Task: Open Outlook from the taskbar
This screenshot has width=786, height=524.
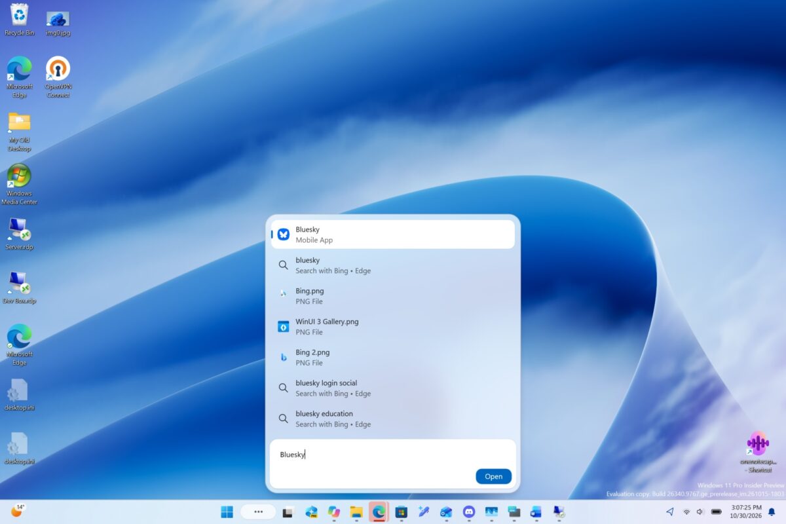Action: point(446,512)
